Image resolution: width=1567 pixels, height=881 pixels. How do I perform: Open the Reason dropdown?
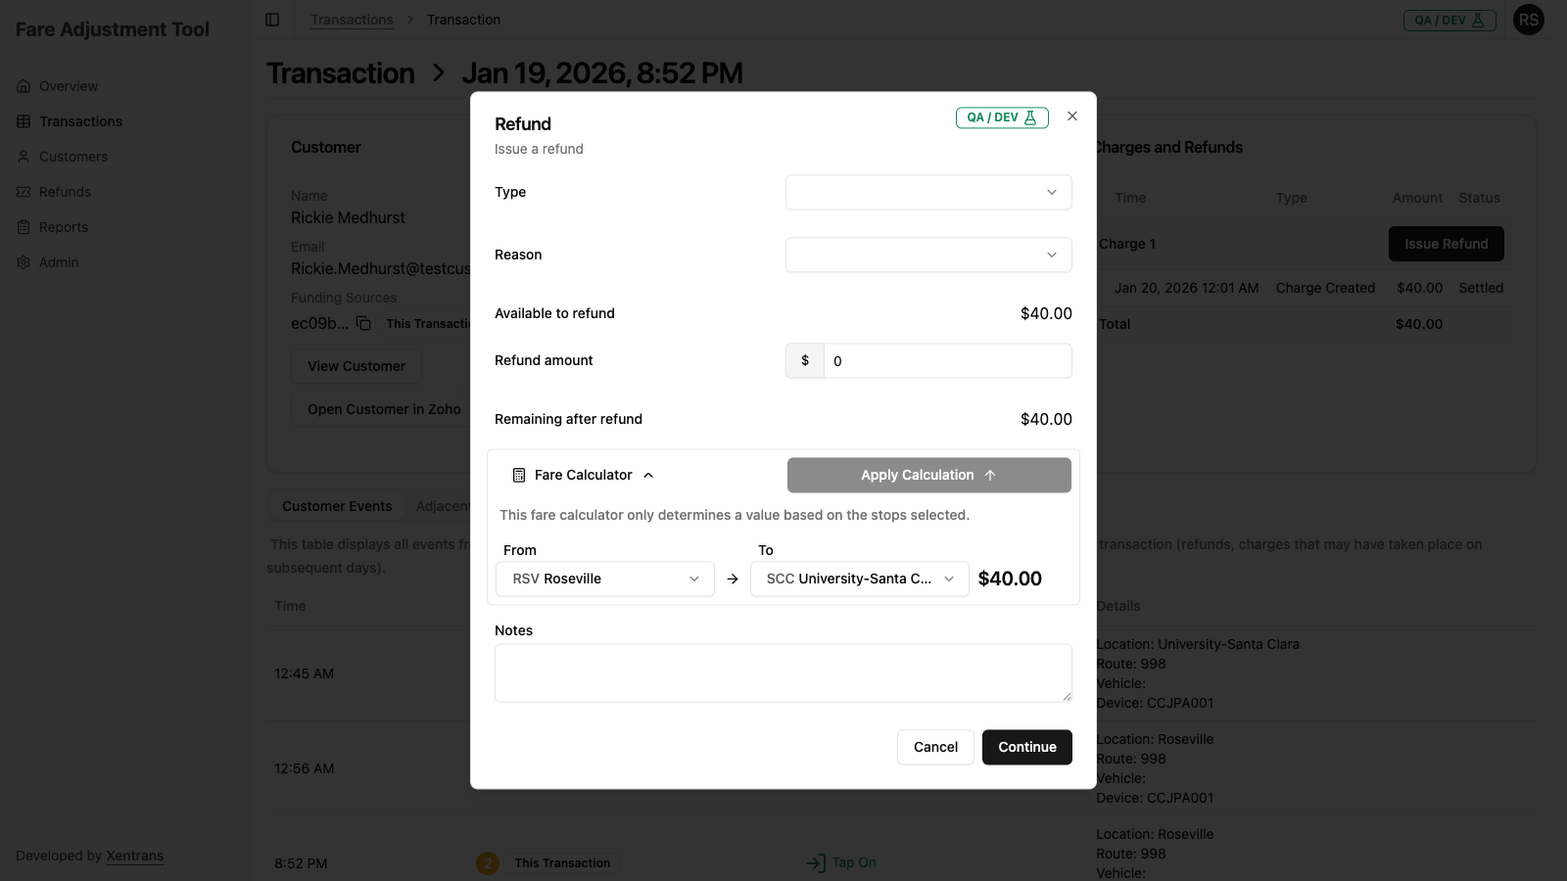point(927,255)
